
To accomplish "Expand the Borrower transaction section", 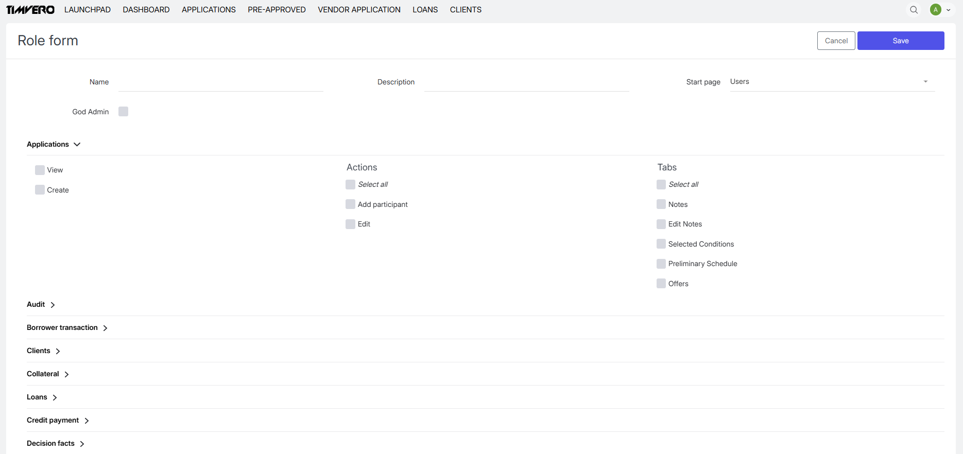I will coord(105,328).
